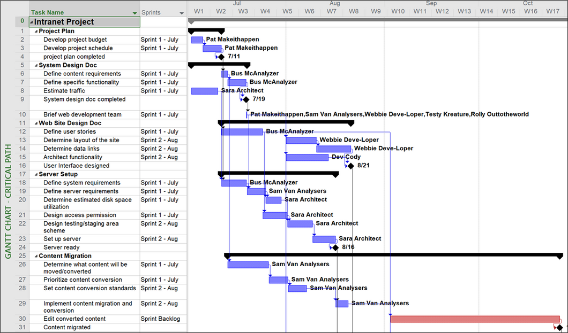Click the 7/19 milestone diamond
This screenshot has height=333, width=568.
tap(246, 99)
